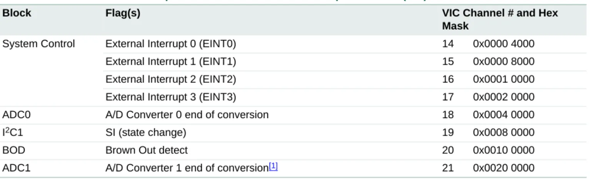Select hex mask 0x0010 0000
The width and height of the screenshot is (590, 179).
[x=503, y=150]
